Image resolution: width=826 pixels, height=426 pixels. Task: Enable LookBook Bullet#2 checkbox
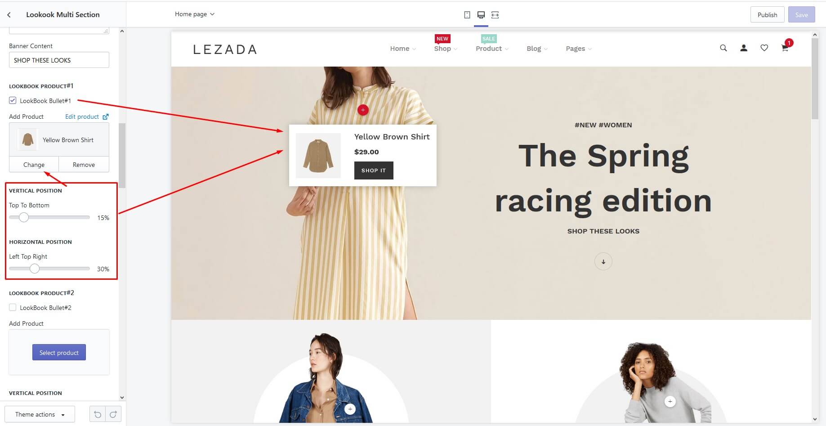pyautogui.click(x=13, y=307)
